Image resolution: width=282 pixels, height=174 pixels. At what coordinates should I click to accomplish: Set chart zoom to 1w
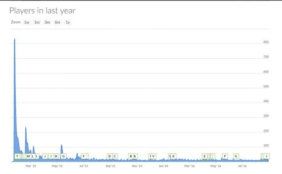(27, 22)
